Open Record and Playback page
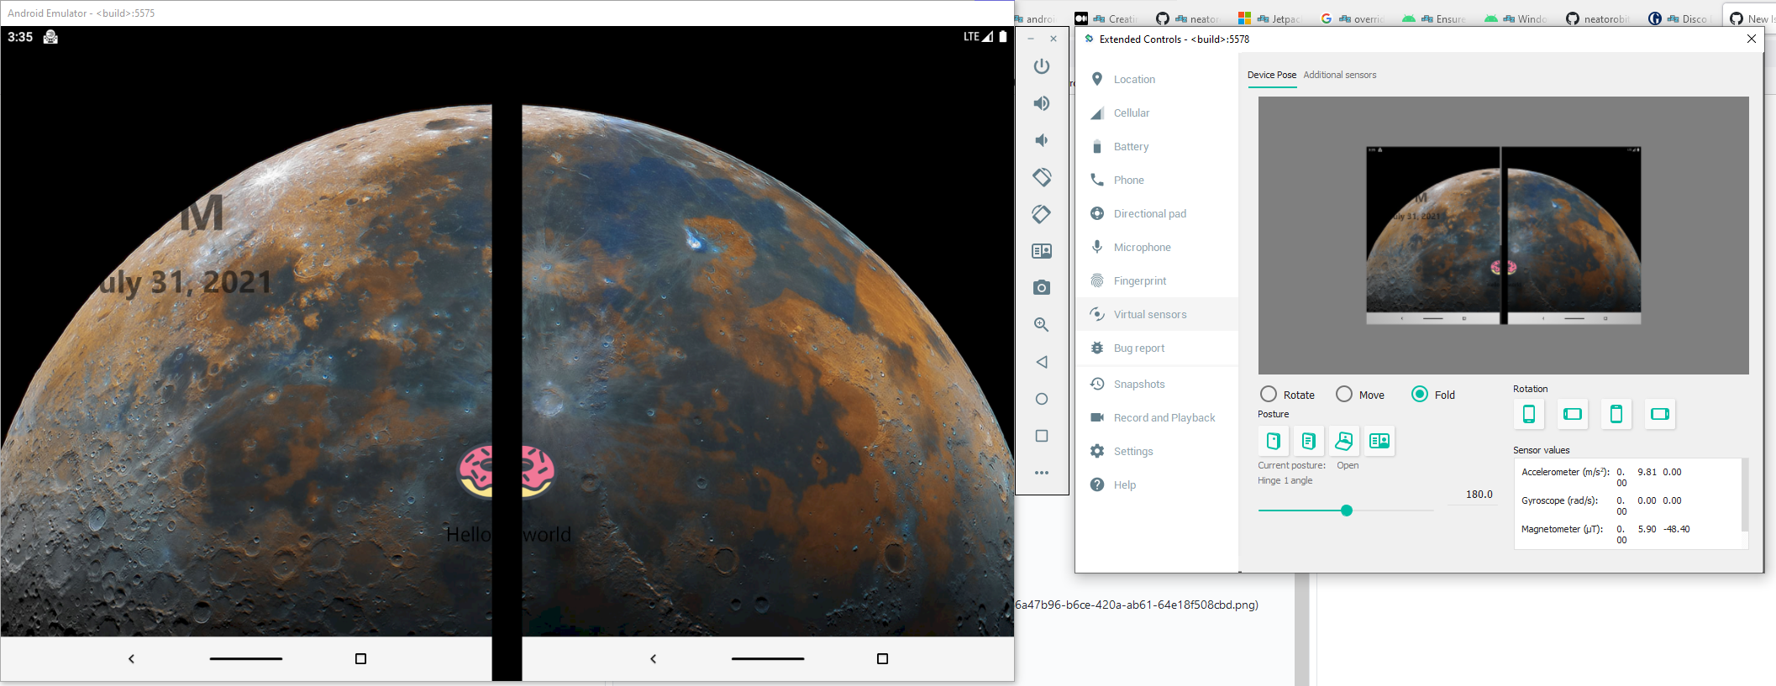Image resolution: width=1776 pixels, height=686 pixels. click(x=1157, y=417)
